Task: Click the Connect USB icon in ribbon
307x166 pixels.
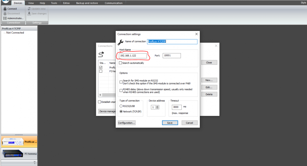Action: (x=5, y=9)
